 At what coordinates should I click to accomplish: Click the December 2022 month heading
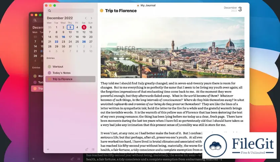click(x=60, y=18)
